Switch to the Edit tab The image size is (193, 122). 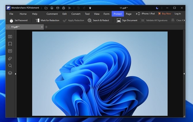point(64,14)
